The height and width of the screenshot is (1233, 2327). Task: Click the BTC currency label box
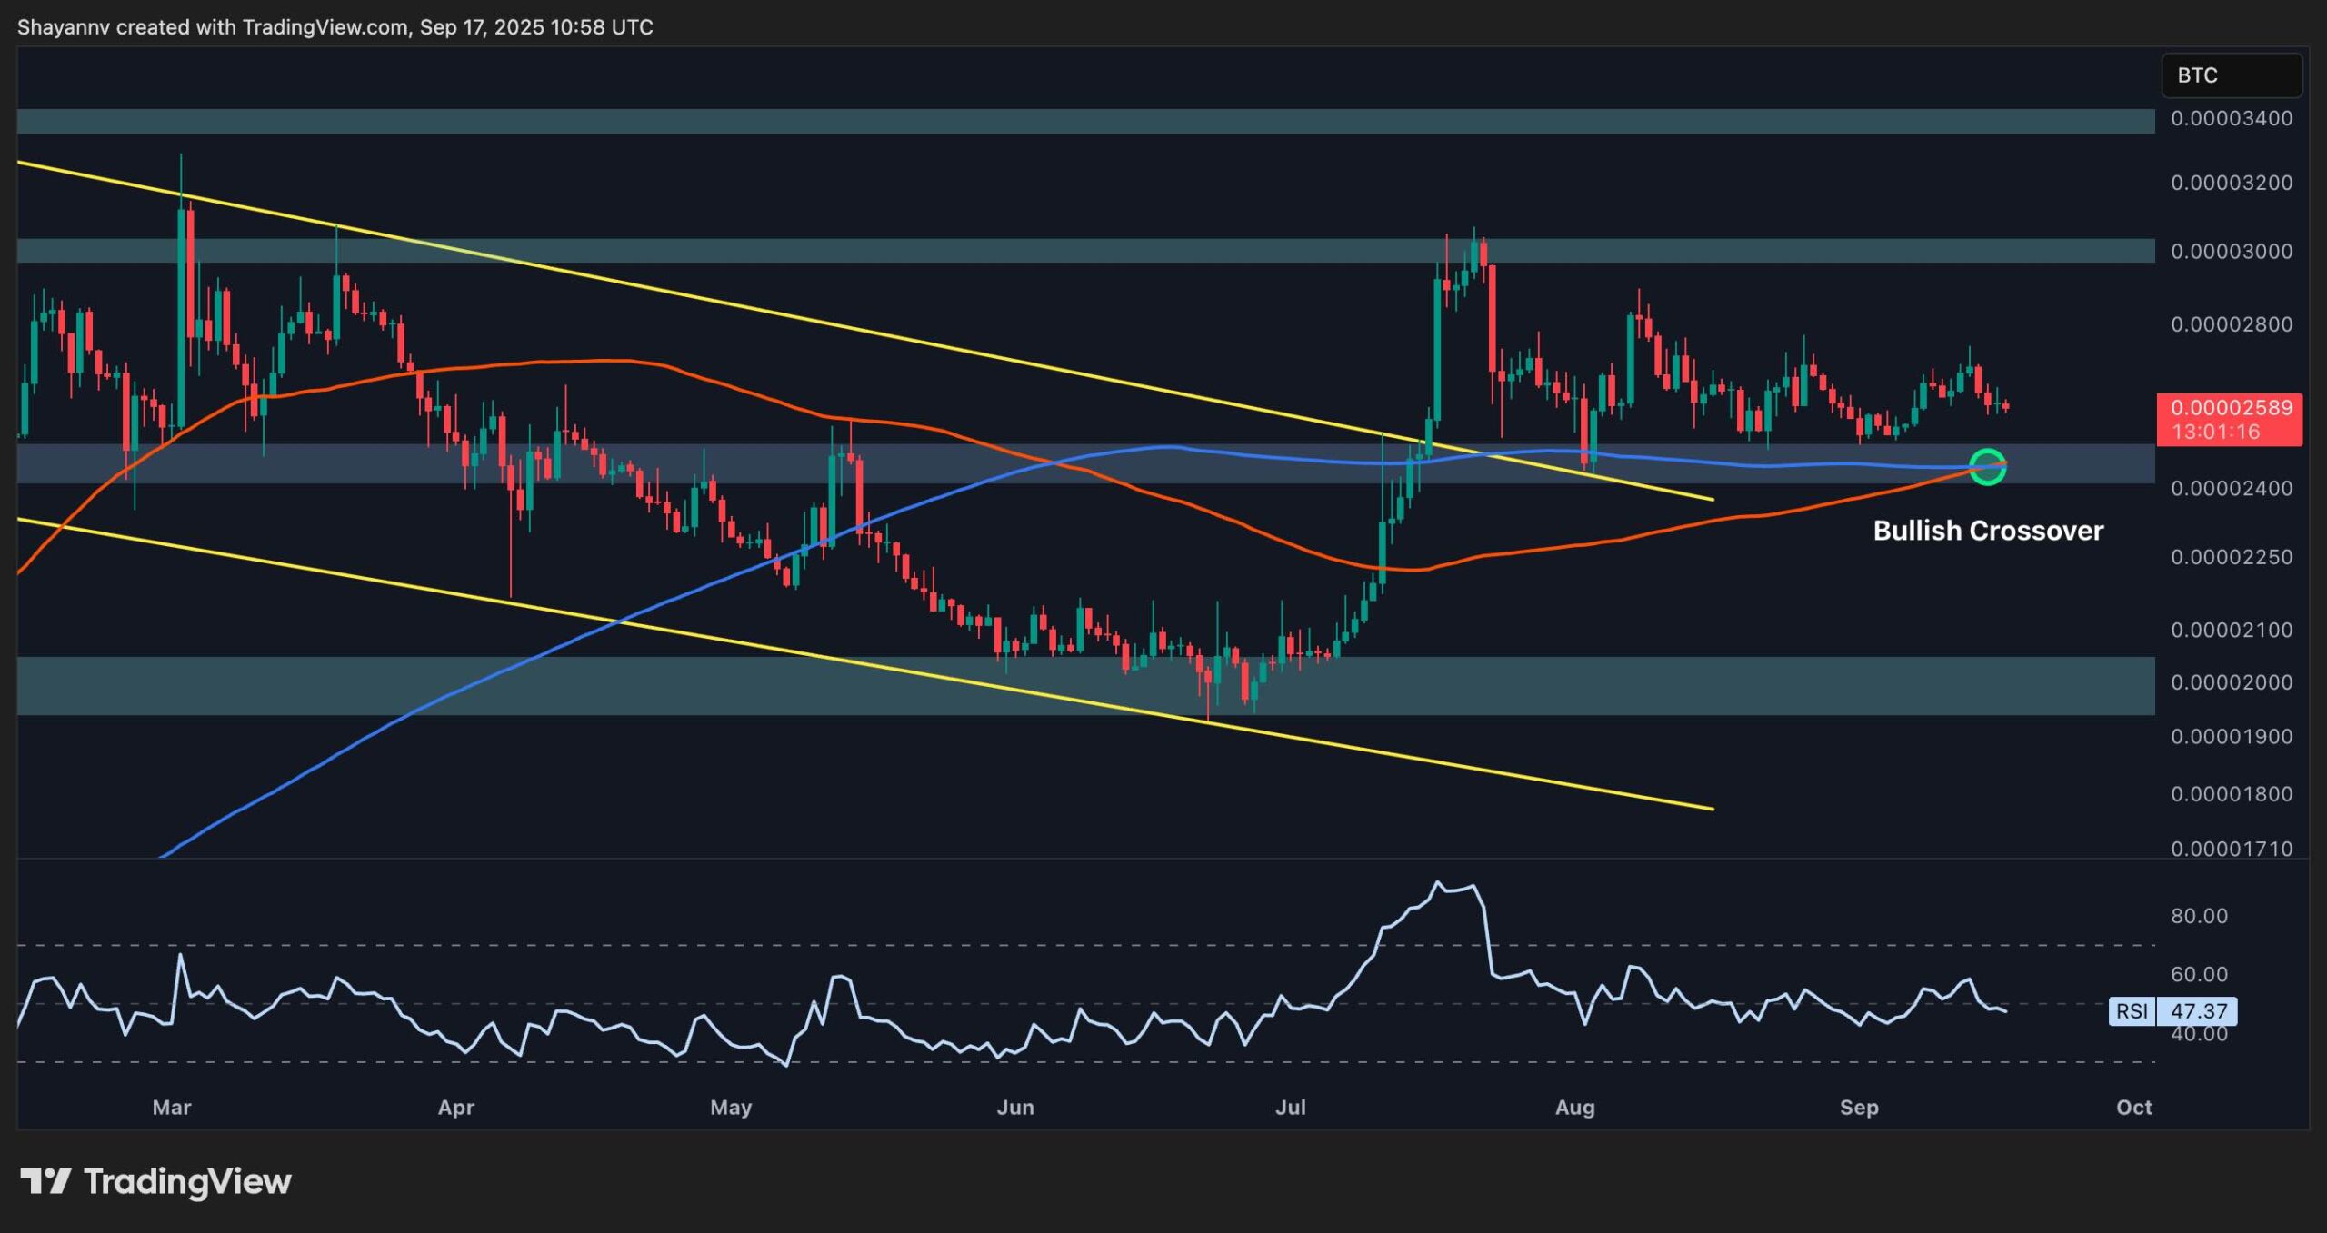(x=2230, y=75)
